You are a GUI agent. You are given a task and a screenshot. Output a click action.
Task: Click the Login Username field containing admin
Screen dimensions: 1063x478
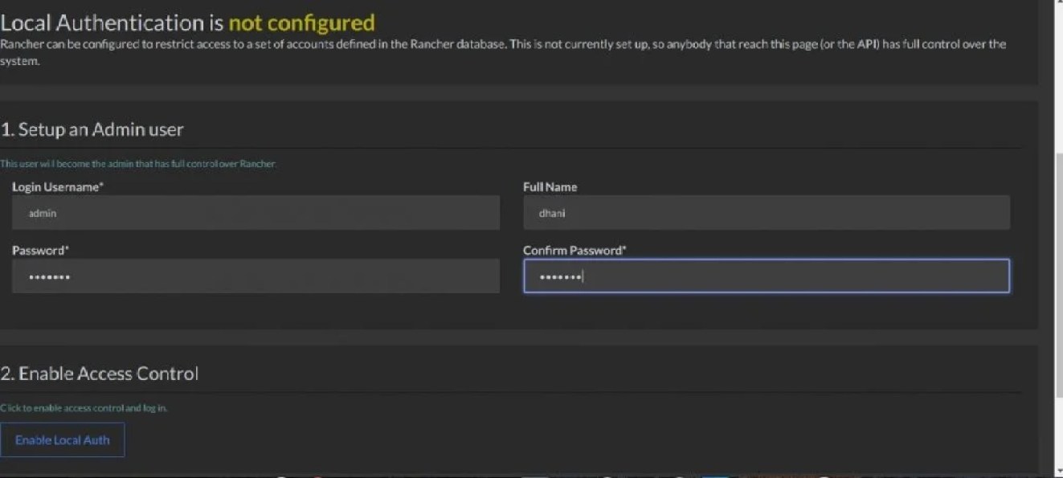pyautogui.click(x=256, y=213)
